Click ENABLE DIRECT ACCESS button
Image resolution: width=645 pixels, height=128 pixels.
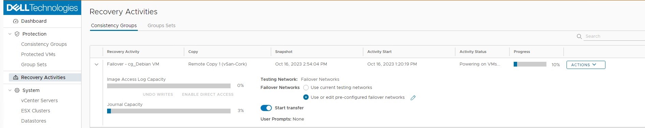[x=208, y=94]
